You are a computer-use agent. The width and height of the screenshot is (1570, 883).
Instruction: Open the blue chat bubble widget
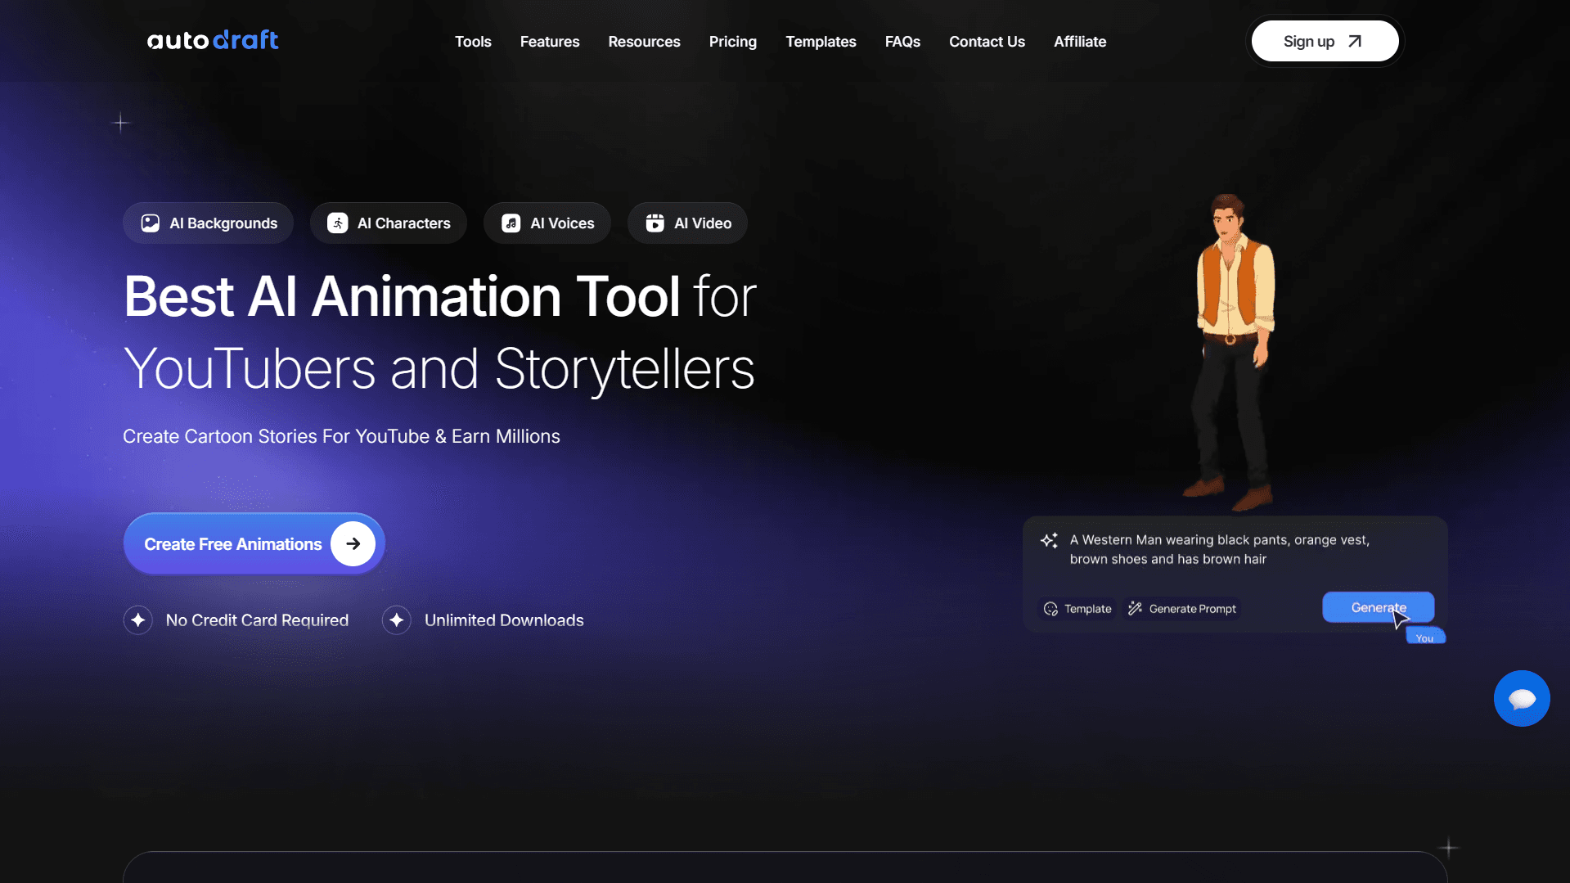click(x=1521, y=699)
